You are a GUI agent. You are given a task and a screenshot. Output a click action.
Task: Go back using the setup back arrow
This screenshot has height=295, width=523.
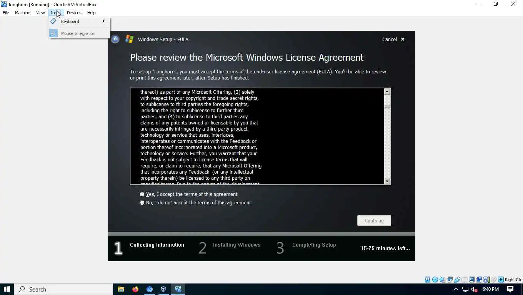(115, 39)
